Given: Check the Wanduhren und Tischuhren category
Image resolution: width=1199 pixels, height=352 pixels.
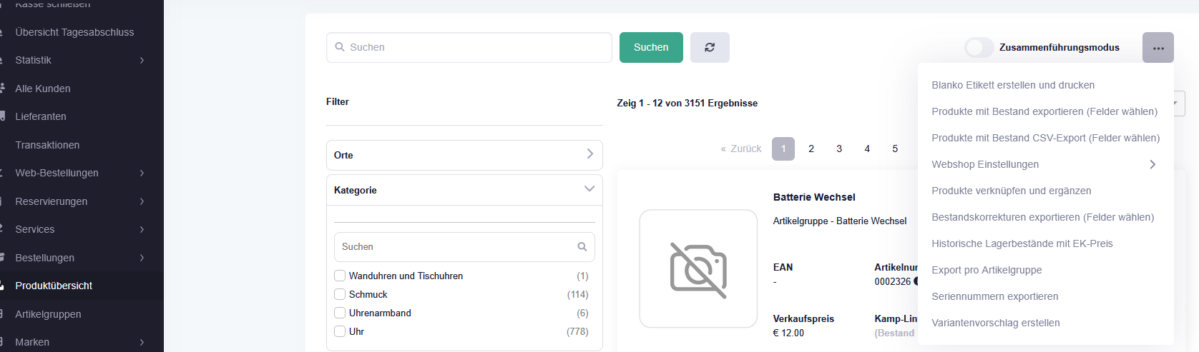Looking at the screenshot, I should 340,276.
